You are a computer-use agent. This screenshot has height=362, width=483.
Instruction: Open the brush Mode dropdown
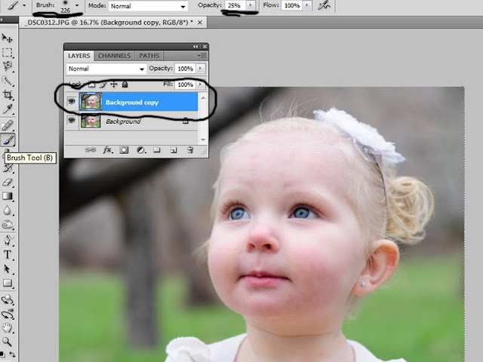[x=148, y=6]
